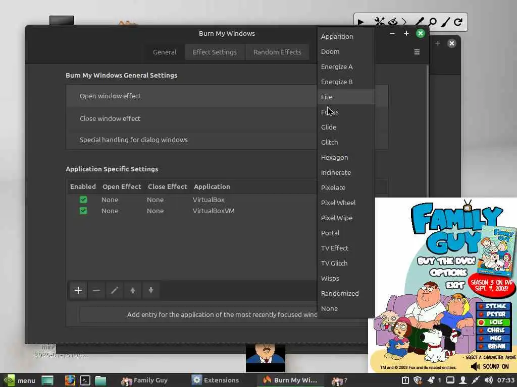The width and height of the screenshot is (517, 387).
Task: Select LOIS character button
Action: click(494, 322)
